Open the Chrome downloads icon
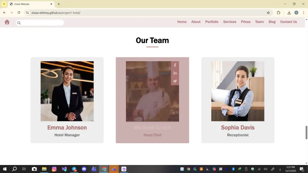The height and width of the screenshot is (173, 308). (289, 13)
